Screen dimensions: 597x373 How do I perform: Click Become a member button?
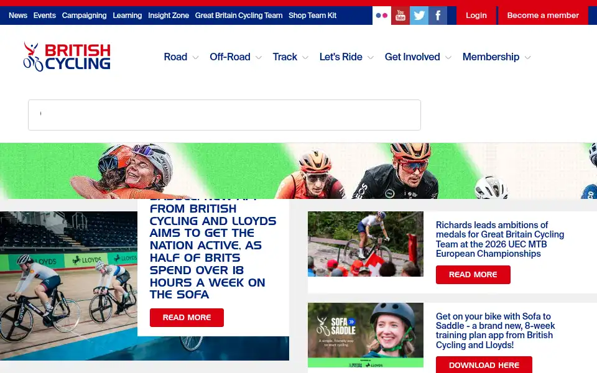[x=543, y=16]
